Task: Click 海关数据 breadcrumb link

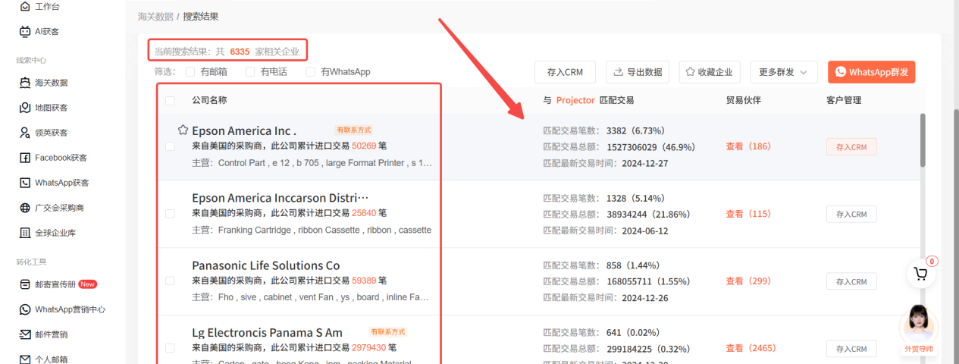Action: coord(155,16)
